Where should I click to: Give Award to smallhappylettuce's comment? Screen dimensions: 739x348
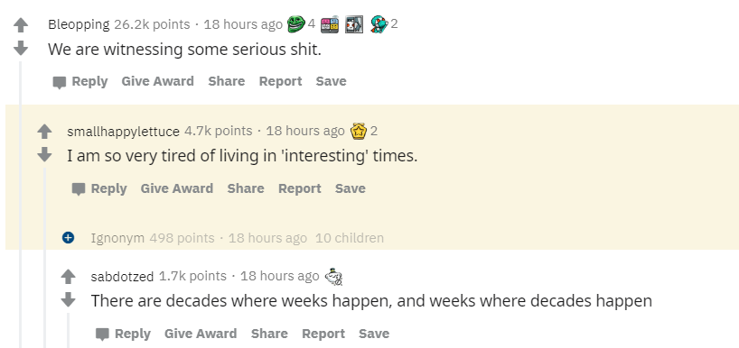[177, 188]
